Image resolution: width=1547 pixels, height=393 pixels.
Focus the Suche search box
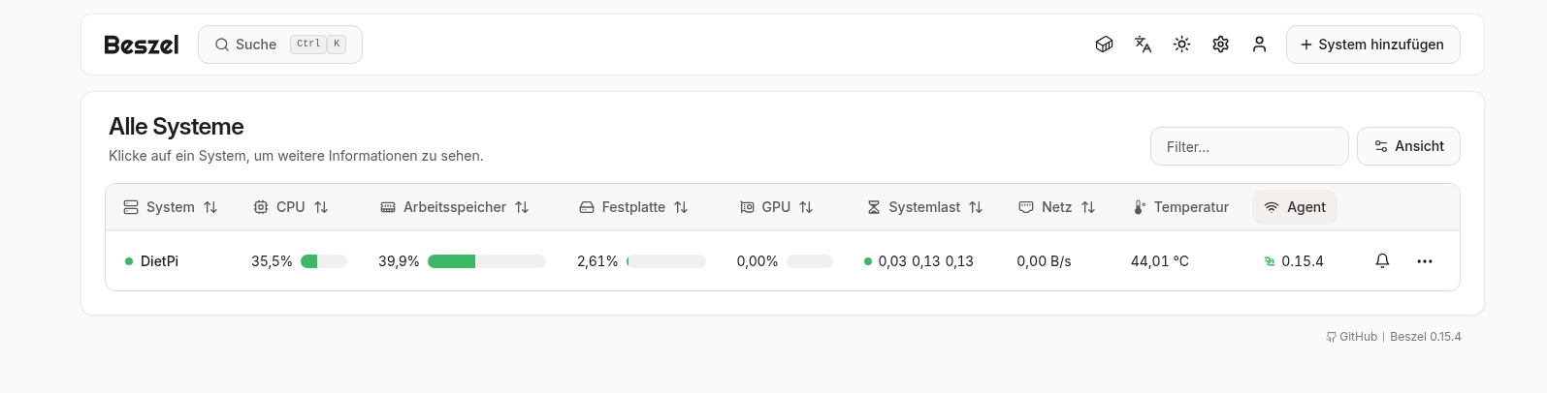coord(279,45)
